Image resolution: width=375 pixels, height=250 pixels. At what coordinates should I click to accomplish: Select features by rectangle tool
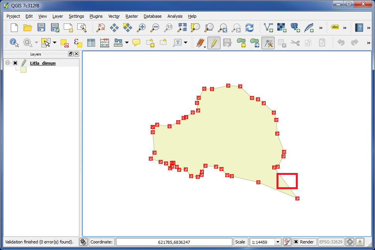[x=46, y=43]
